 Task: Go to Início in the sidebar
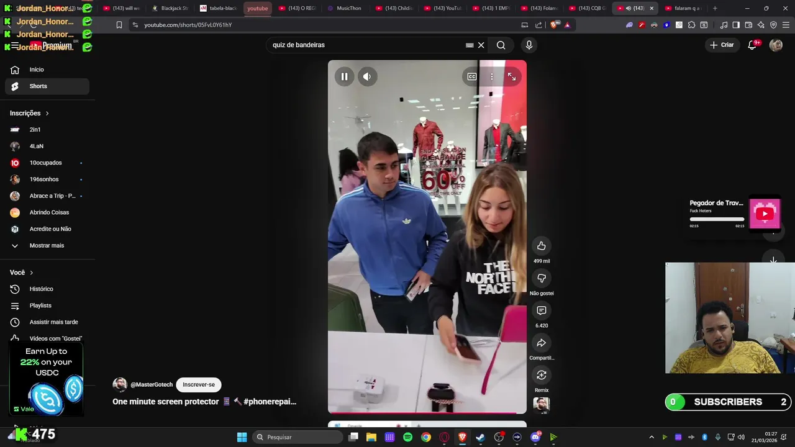[x=47, y=70]
